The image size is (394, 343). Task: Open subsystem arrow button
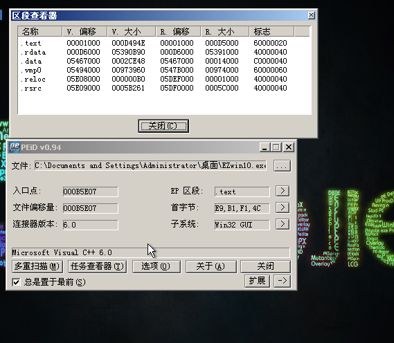283,224
